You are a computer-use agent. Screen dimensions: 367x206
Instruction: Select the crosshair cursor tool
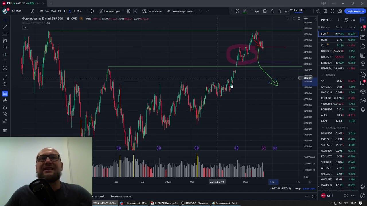(x=5, y=20)
